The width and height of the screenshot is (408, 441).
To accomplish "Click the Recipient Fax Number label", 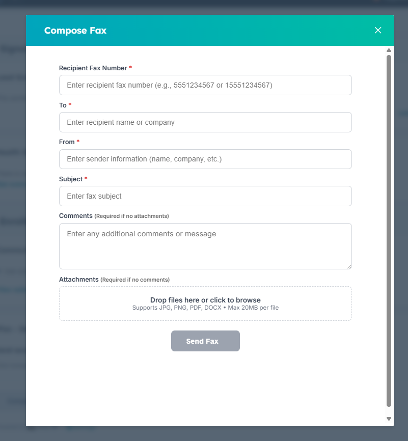I will point(93,68).
